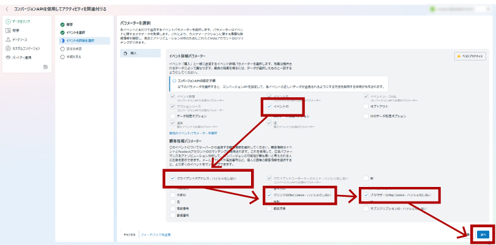Open パートナー連携 via its handshake icon
The image size is (496, 245).
coord(8,57)
